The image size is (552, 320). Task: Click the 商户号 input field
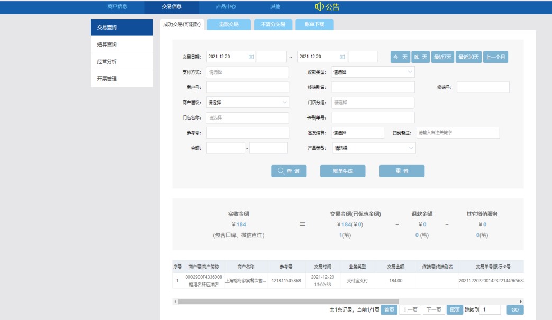pos(248,87)
